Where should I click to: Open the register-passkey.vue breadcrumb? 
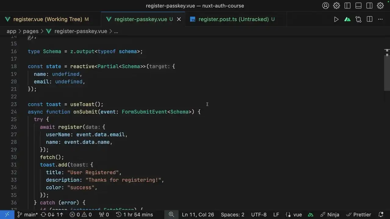(81, 31)
